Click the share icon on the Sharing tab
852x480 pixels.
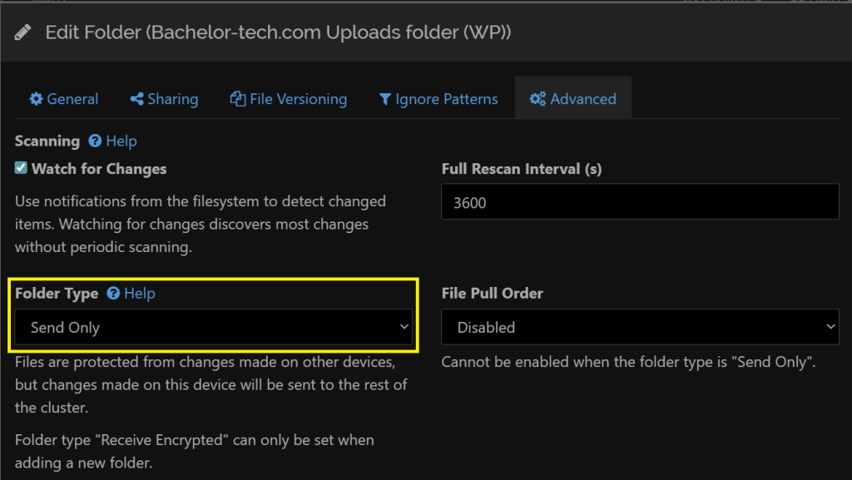pyautogui.click(x=136, y=98)
